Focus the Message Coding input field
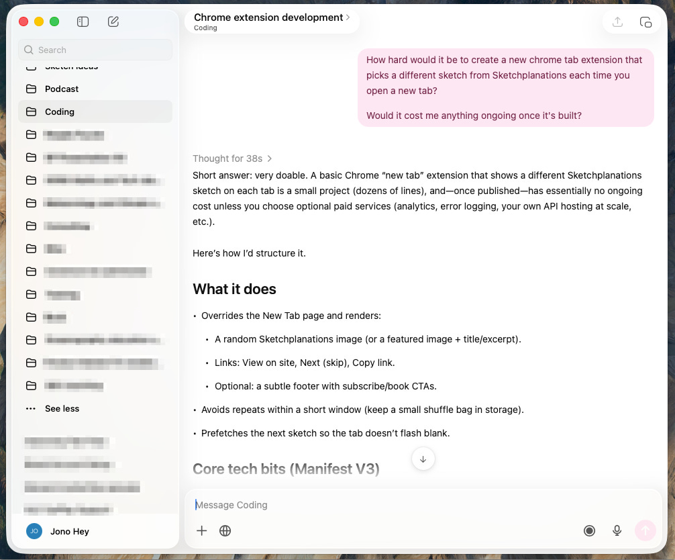Image resolution: width=675 pixels, height=560 pixels. (x=423, y=505)
